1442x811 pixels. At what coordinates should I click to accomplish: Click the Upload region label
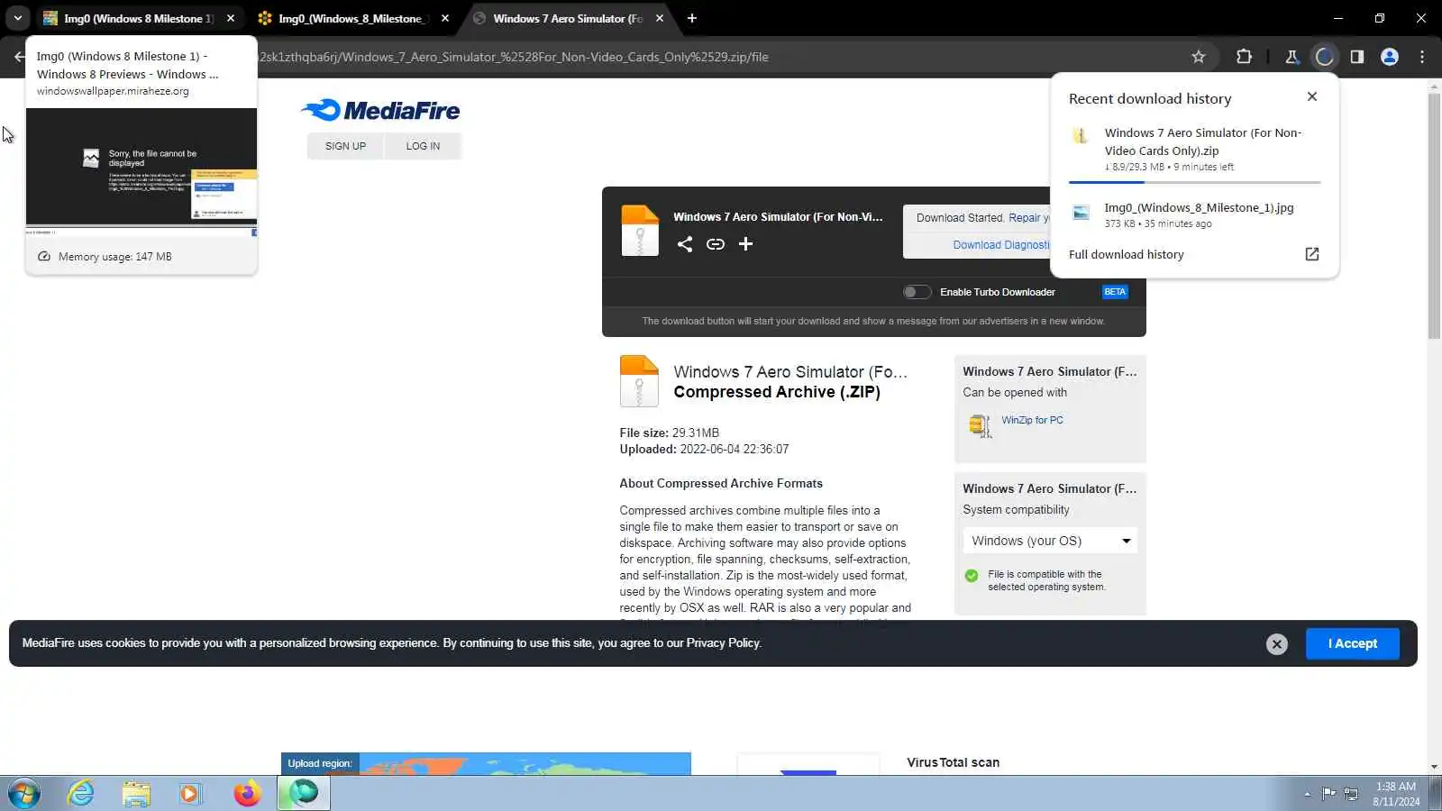click(320, 763)
